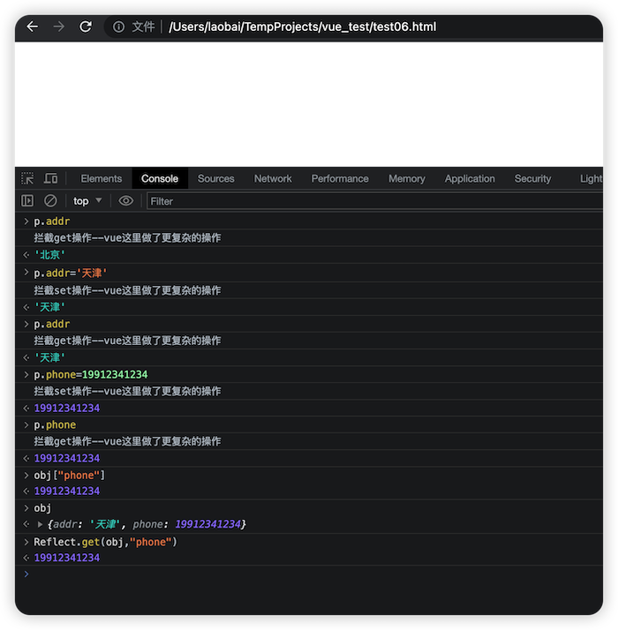618x630 pixels.
Task: Reload the page with refresh icon
Action: pos(86,27)
